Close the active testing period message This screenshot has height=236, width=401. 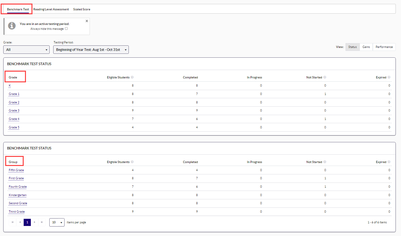pyautogui.click(x=87, y=21)
